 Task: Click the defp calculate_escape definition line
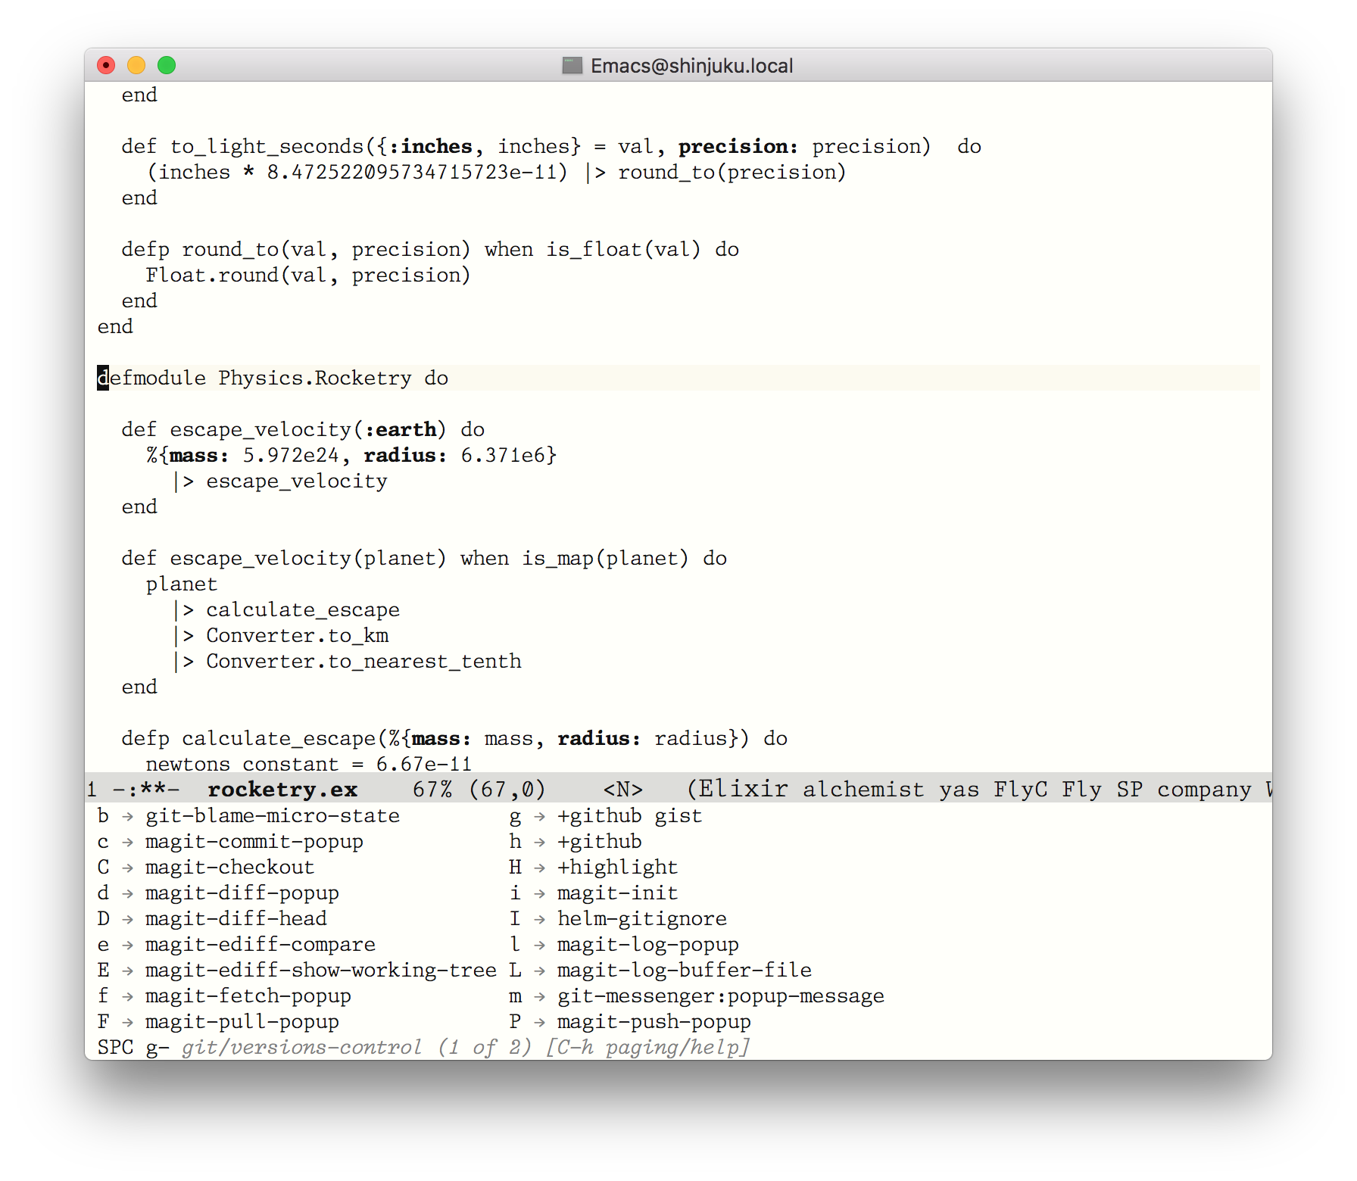(454, 738)
